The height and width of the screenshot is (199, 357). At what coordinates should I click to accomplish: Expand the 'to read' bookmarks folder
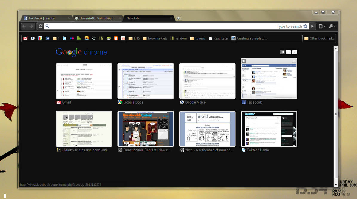197,38
